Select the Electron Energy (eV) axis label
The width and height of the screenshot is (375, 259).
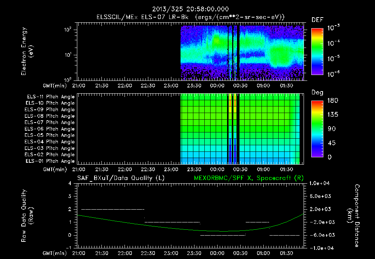[x=27, y=51]
